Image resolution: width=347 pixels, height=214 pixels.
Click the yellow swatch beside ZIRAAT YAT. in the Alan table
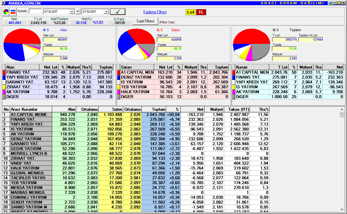point(4,87)
